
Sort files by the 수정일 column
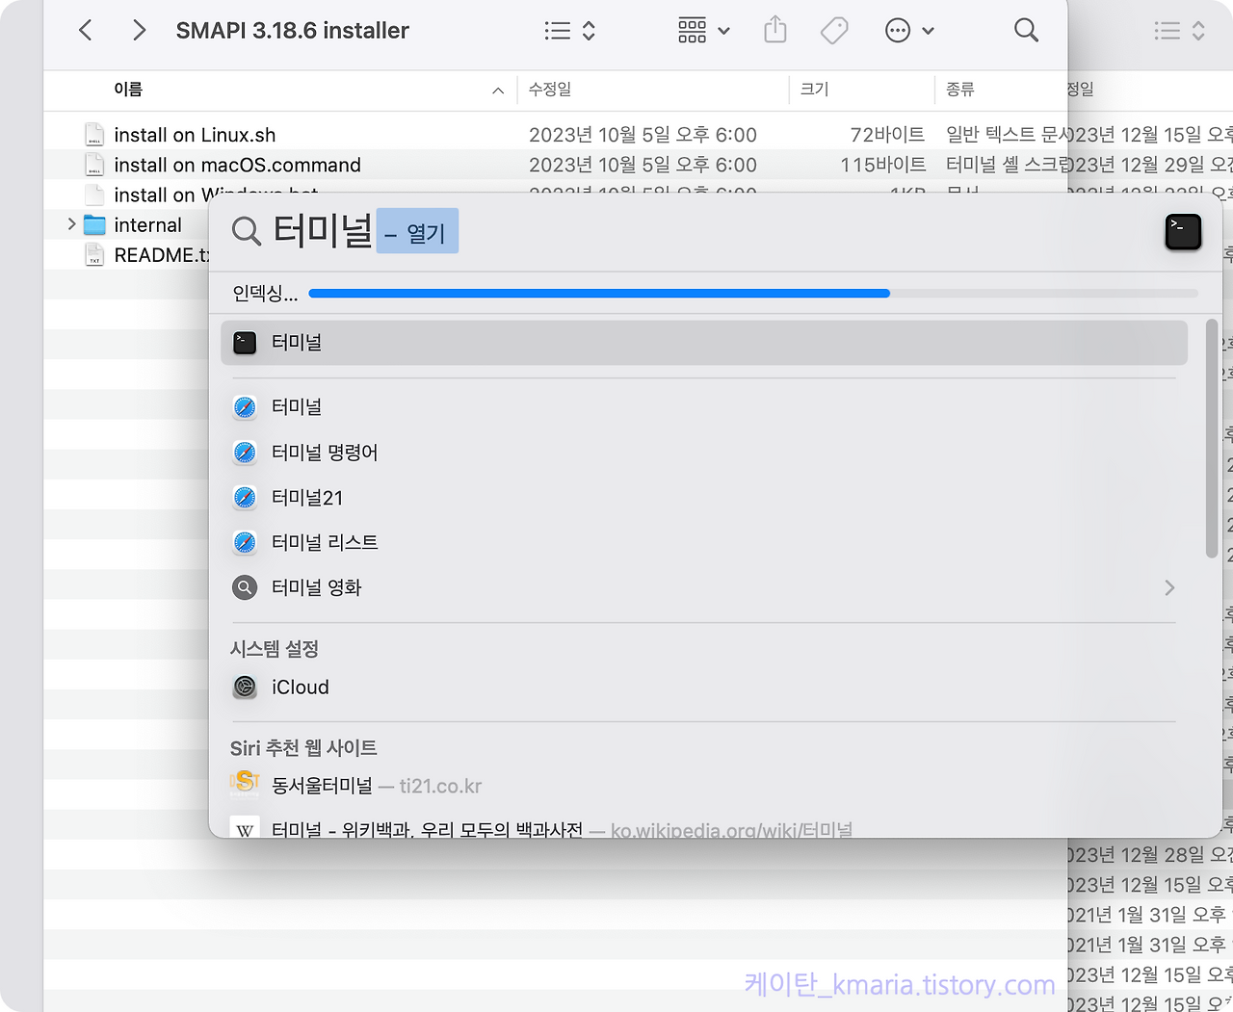[x=550, y=90]
